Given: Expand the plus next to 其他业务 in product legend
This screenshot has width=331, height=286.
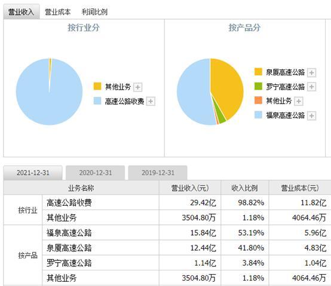Looking at the screenshot, I should (299, 101).
